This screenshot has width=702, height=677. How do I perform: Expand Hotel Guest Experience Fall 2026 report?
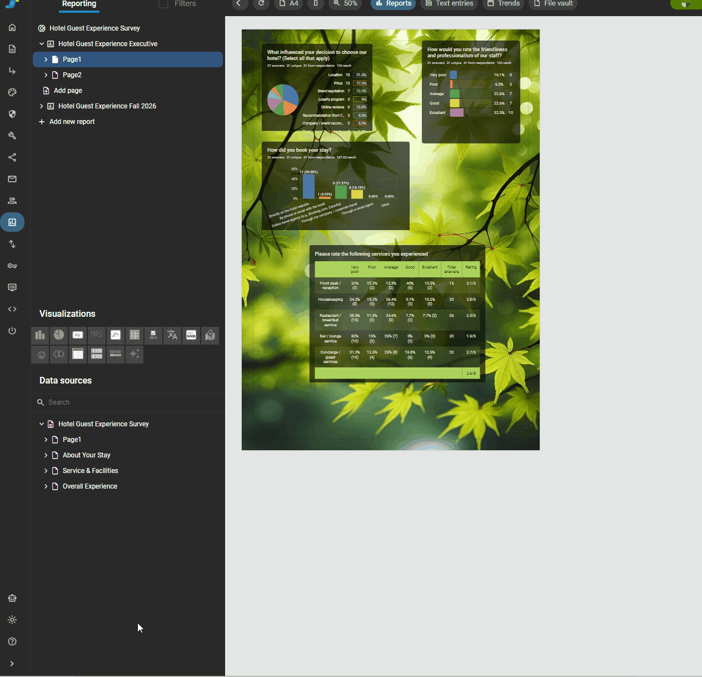point(42,106)
